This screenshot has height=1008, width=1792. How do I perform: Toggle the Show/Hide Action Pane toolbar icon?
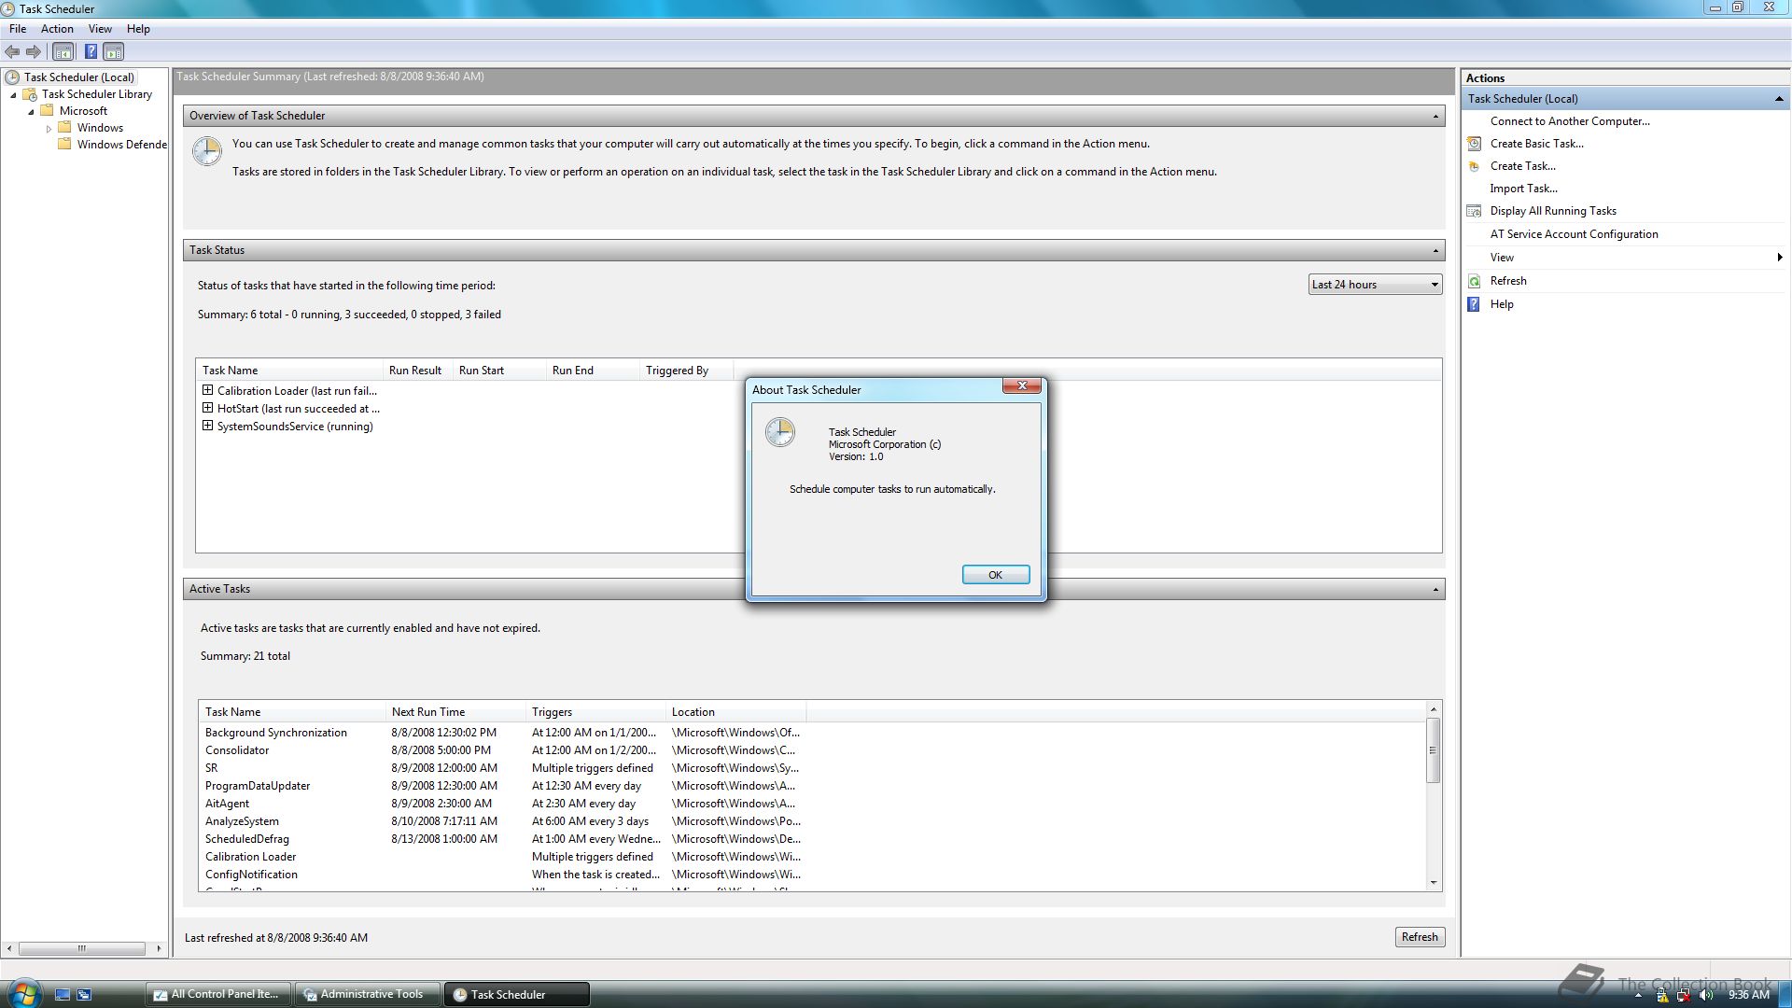click(x=113, y=52)
